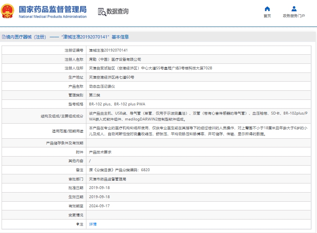The height and width of the screenshot is (233, 317).
Task: Click the 批准日期 row label
Action: (x=76, y=188)
